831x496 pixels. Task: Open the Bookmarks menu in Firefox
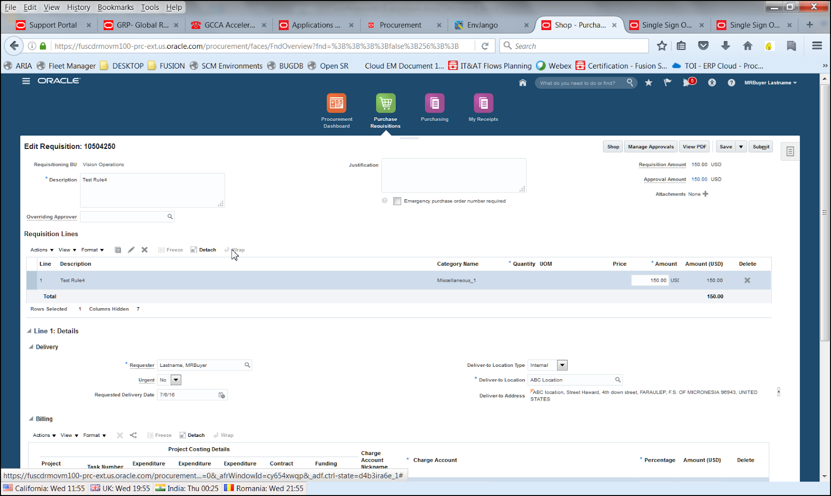point(115,7)
